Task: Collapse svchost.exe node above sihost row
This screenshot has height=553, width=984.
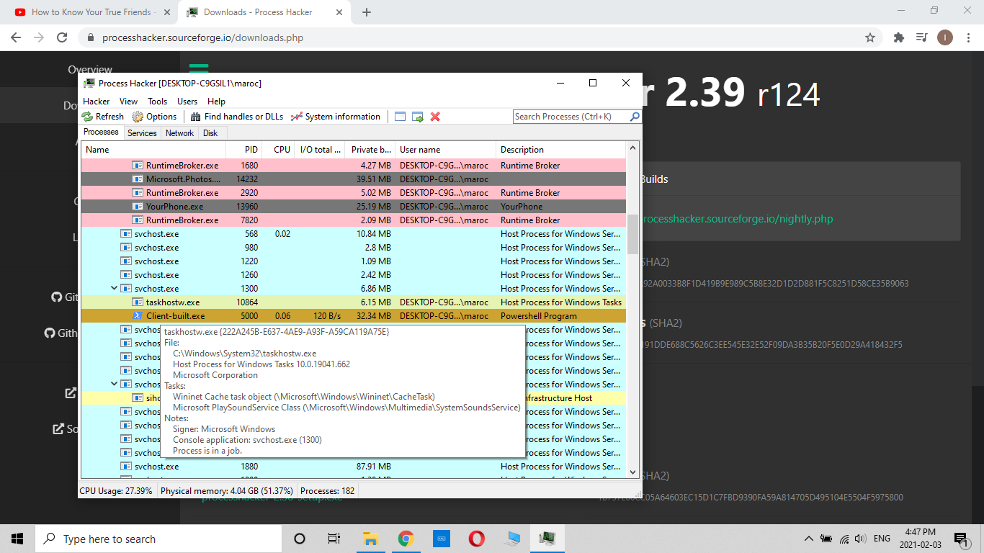Action: pyautogui.click(x=114, y=385)
